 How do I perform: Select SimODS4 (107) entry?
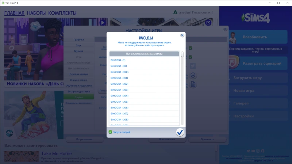144,114
